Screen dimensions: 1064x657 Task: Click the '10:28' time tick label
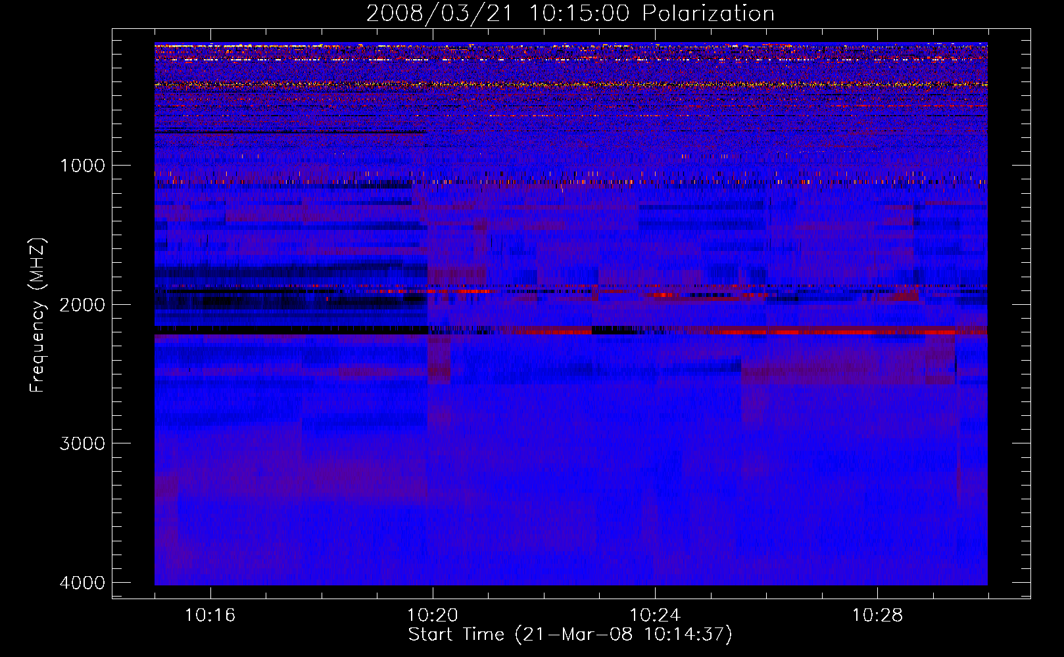(877, 616)
